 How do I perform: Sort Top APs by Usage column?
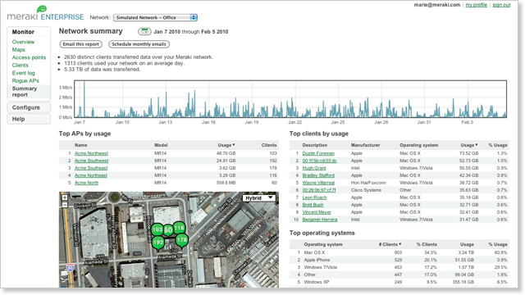[x=226, y=145]
